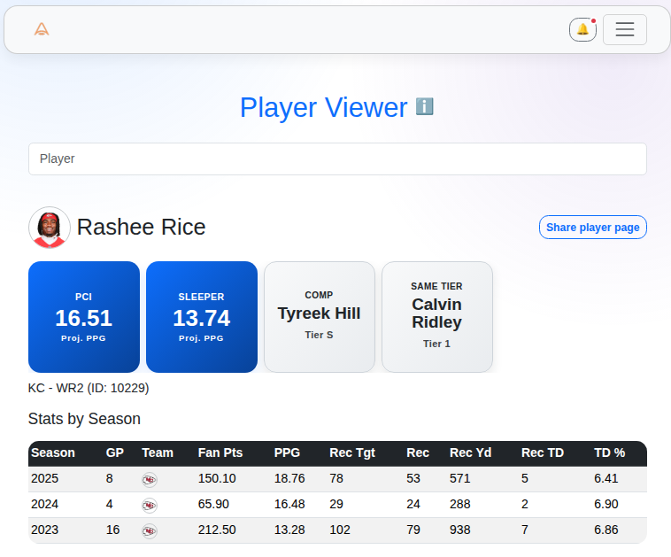Viewport: 671px width, 557px height.
Task: Click the Rec column header
Action: coord(418,453)
